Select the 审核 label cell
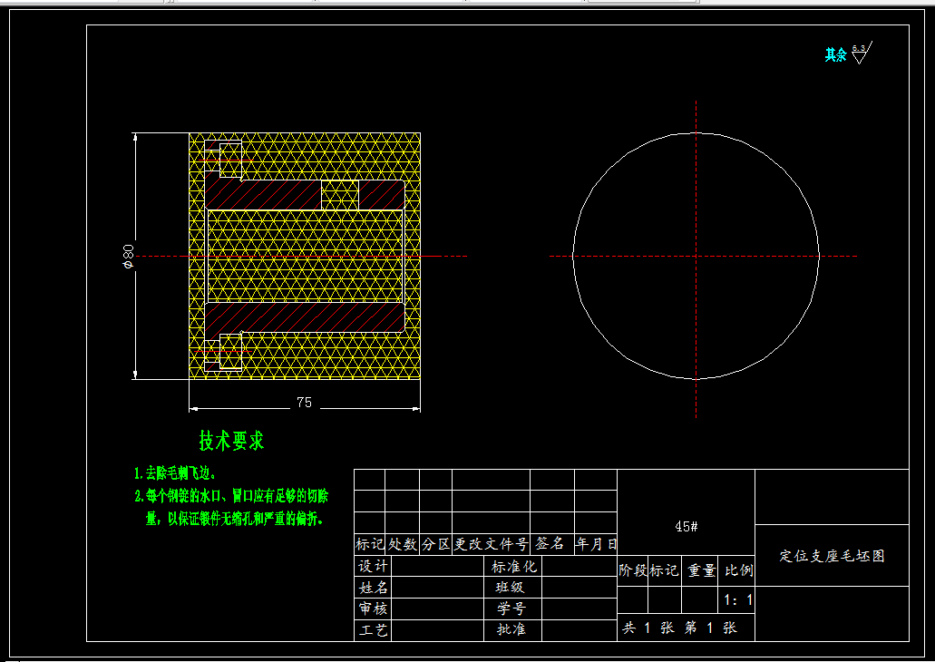 pyautogui.click(x=374, y=608)
